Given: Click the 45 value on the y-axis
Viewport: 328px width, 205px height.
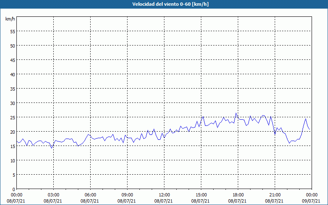Looking at the screenshot, I should pyautogui.click(x=12, y=60).
